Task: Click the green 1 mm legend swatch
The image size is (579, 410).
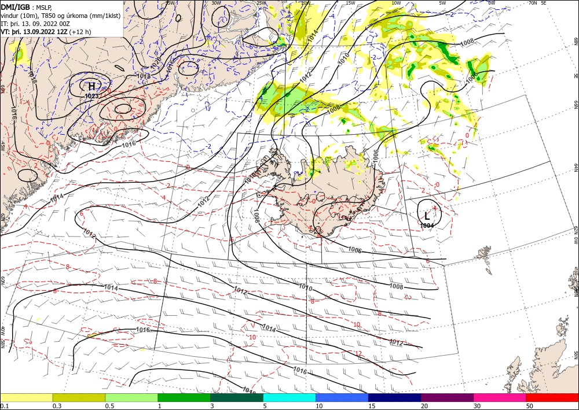Action: coord(184,397)
